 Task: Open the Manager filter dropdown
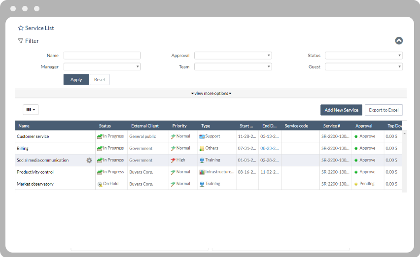tap(102, 66)
